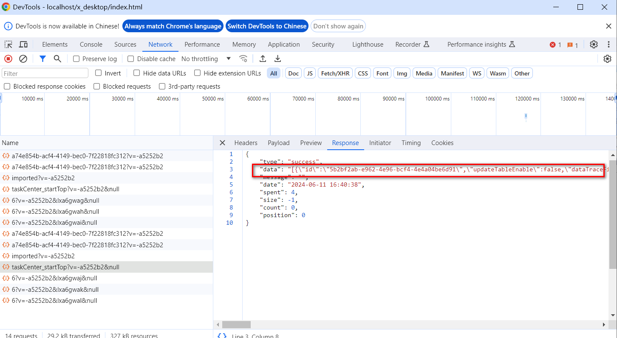
Task: Switch to the Console tab
Action: pos(91,45)
